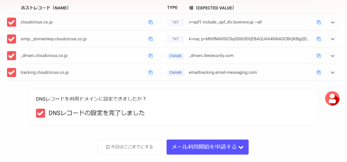Click the メール利用開始を申請する button
The image size is (347, 162).
[207, 147]
